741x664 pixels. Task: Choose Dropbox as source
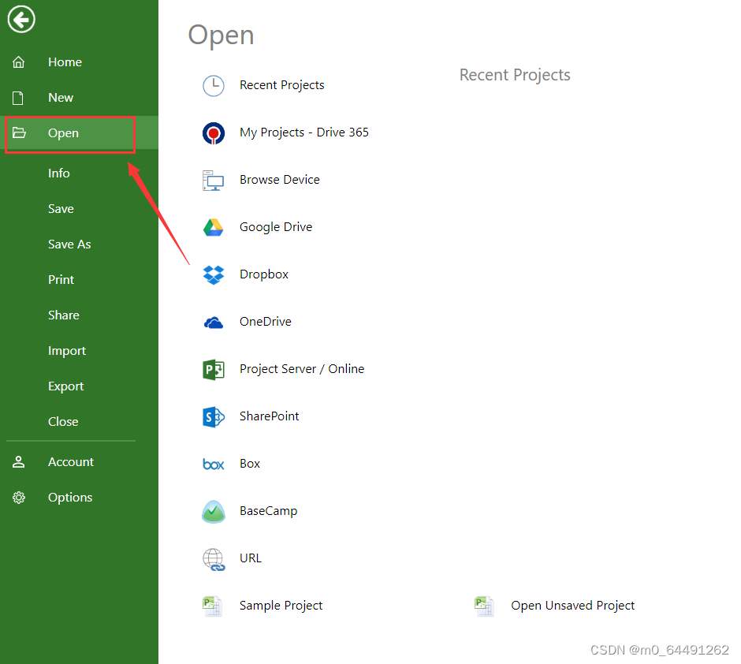(x=264, y=274)
